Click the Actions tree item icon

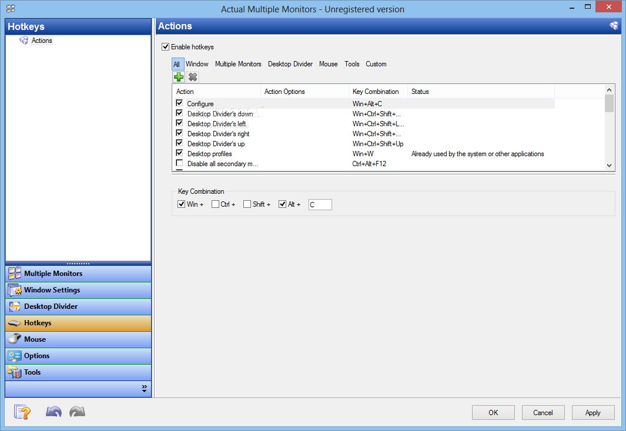tap(24, 41)
